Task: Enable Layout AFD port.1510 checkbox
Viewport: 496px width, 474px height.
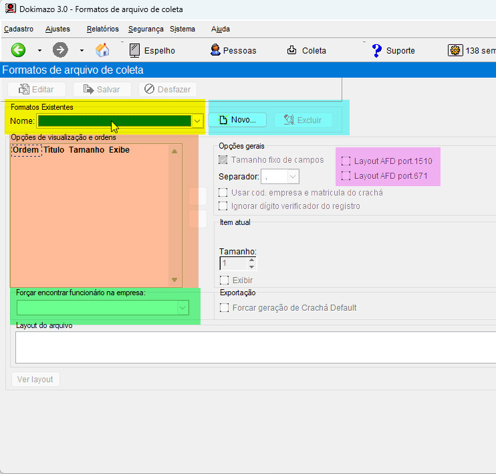Action: coord(346,161)
